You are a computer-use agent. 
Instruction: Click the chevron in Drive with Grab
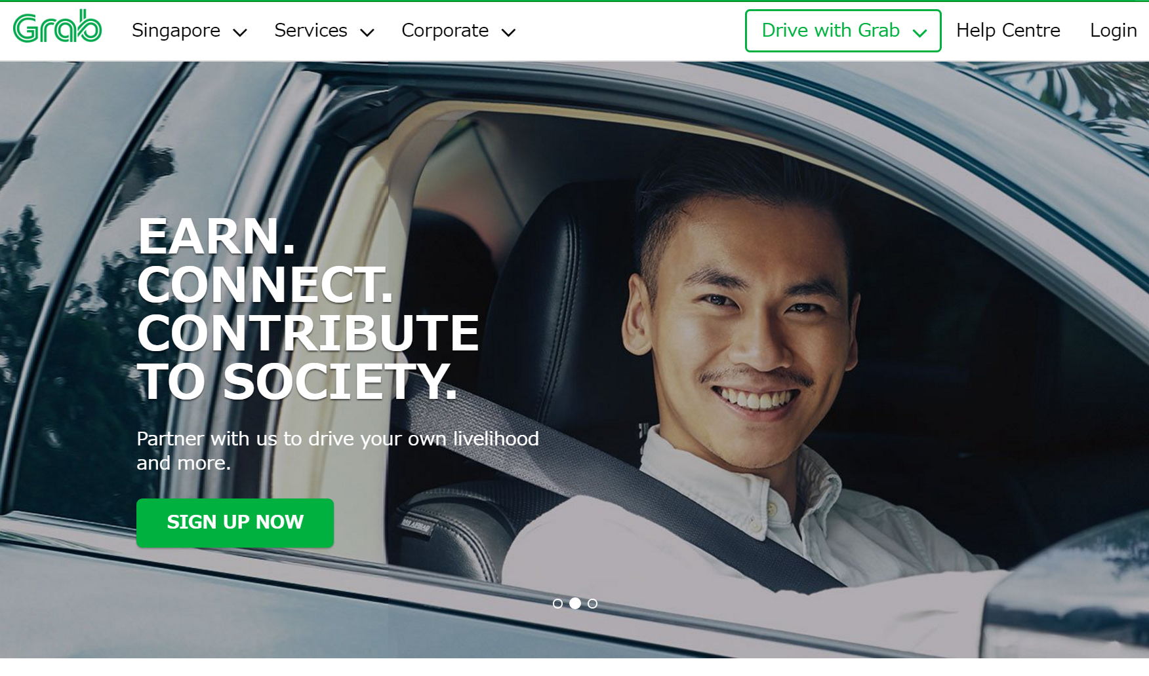[919, 33]
